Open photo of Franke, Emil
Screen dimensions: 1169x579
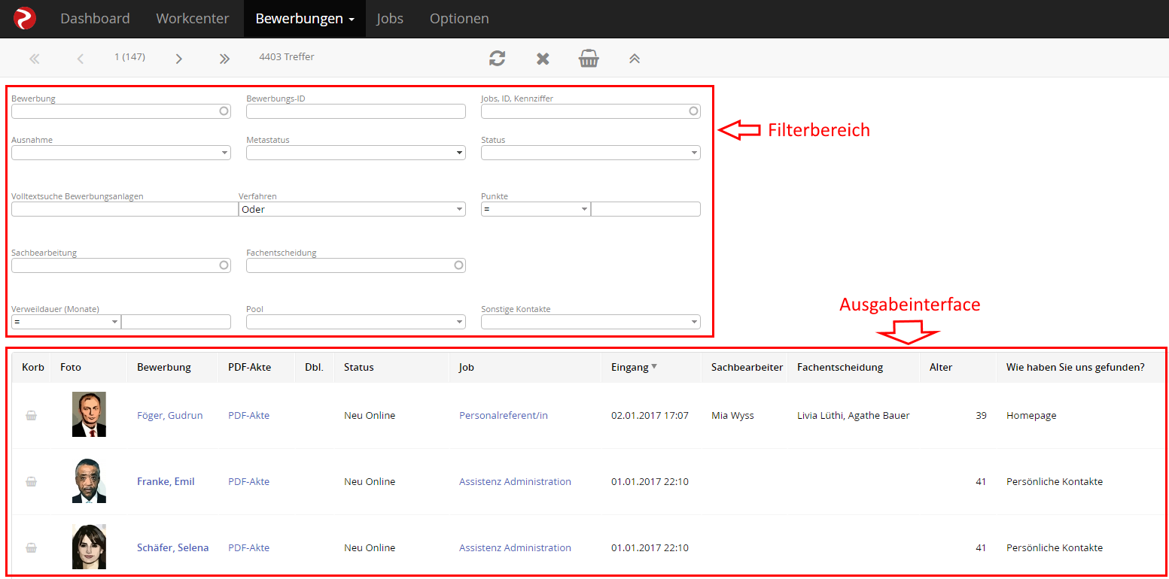89,480
